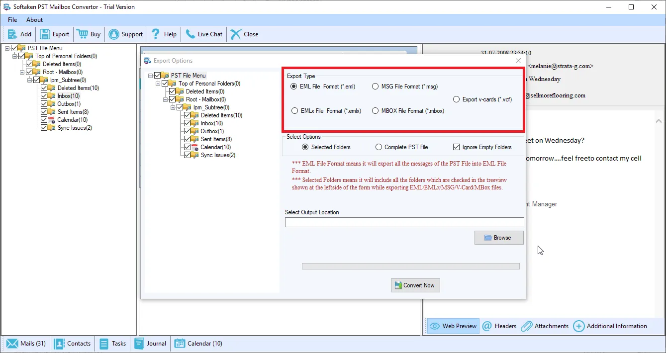
Task: Click the Calendar(10) icon in Export Options tree
Action: coord(195,147)
